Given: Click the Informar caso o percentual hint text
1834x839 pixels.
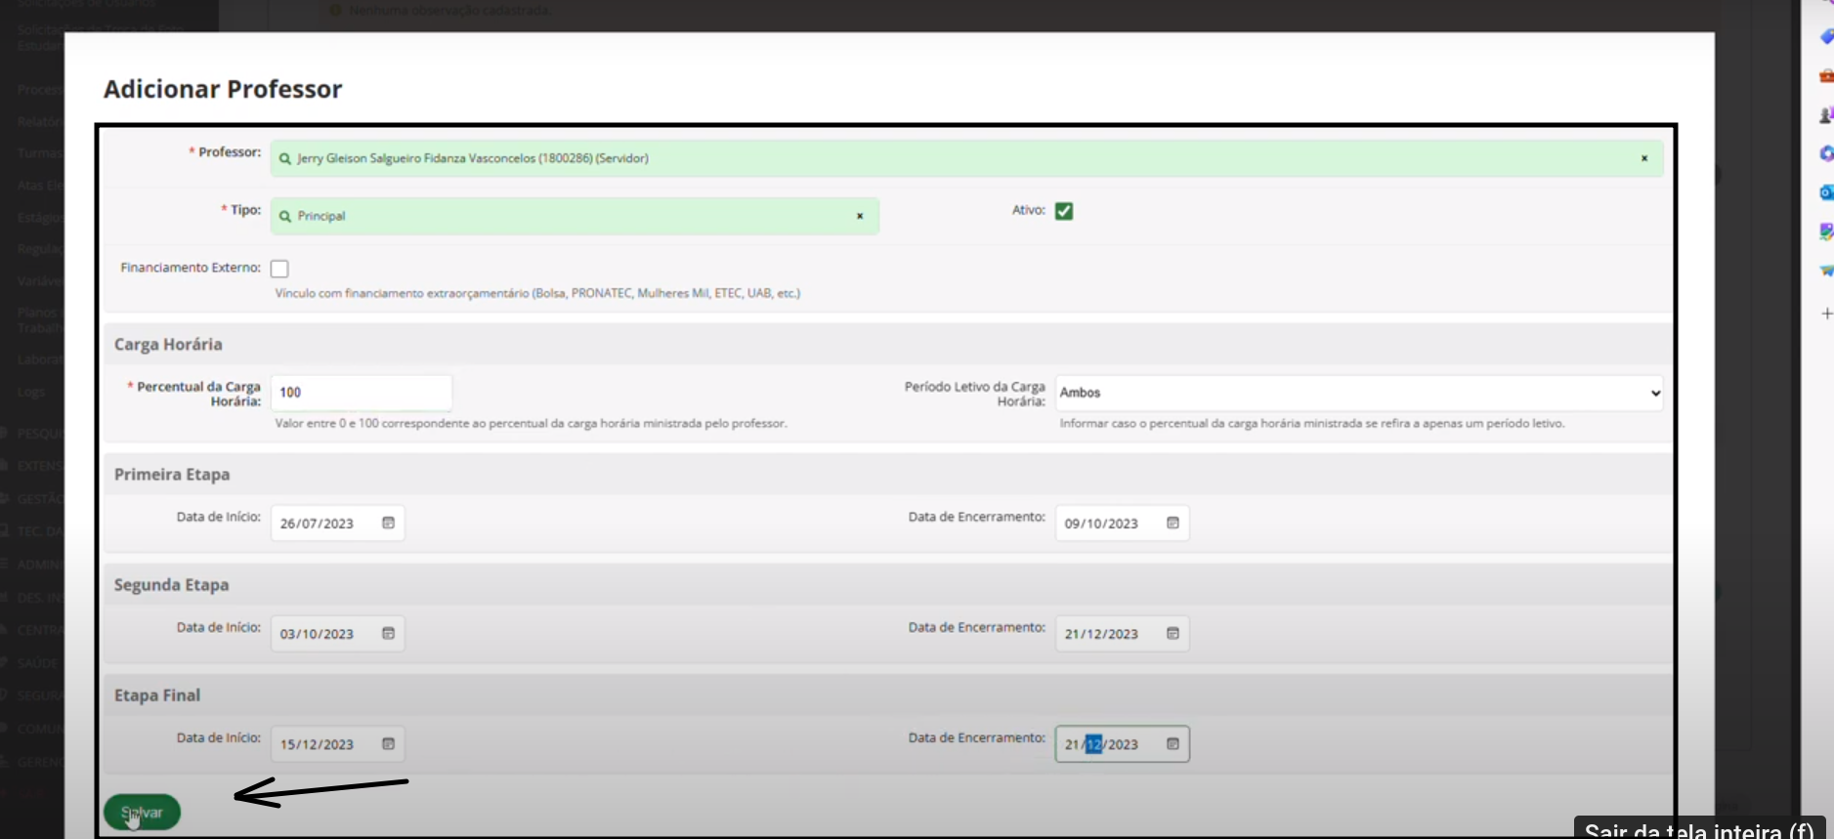Looking at the screenshot, I should pos(1312,424).
